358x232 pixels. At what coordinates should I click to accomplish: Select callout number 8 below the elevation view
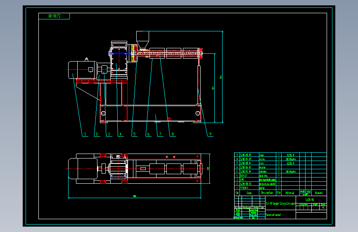coord(172,134)
